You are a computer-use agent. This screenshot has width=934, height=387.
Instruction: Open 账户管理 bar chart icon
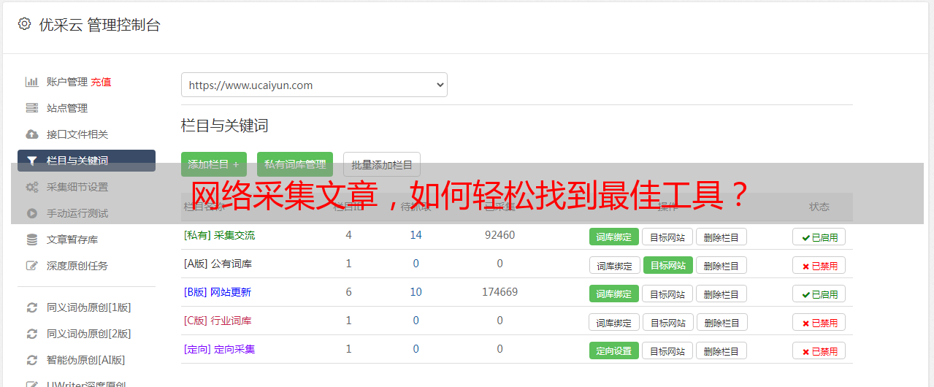coord(31,82)
